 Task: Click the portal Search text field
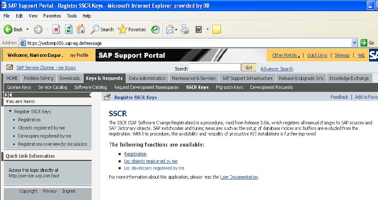click(x=215, y=68)
